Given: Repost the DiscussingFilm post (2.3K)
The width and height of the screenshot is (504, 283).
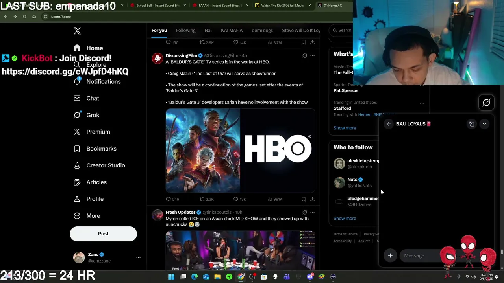Looking at the screenshot, I should [x=206, y=199].
